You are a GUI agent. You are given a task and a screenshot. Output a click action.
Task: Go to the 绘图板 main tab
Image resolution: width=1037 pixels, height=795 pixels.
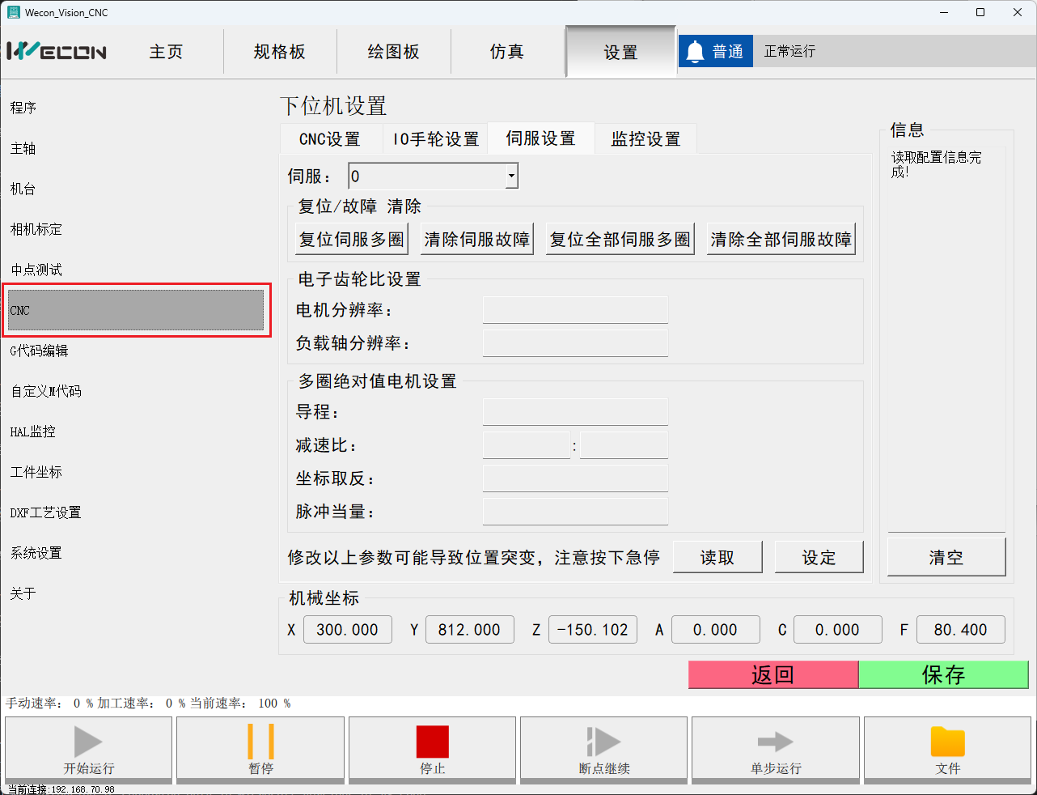coord(394,52)
